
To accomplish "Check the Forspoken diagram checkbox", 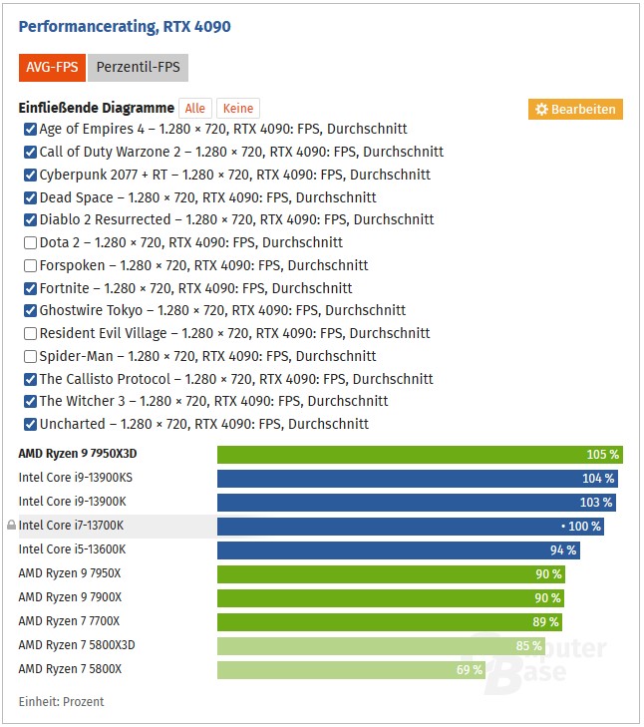I will pos(30,265).
